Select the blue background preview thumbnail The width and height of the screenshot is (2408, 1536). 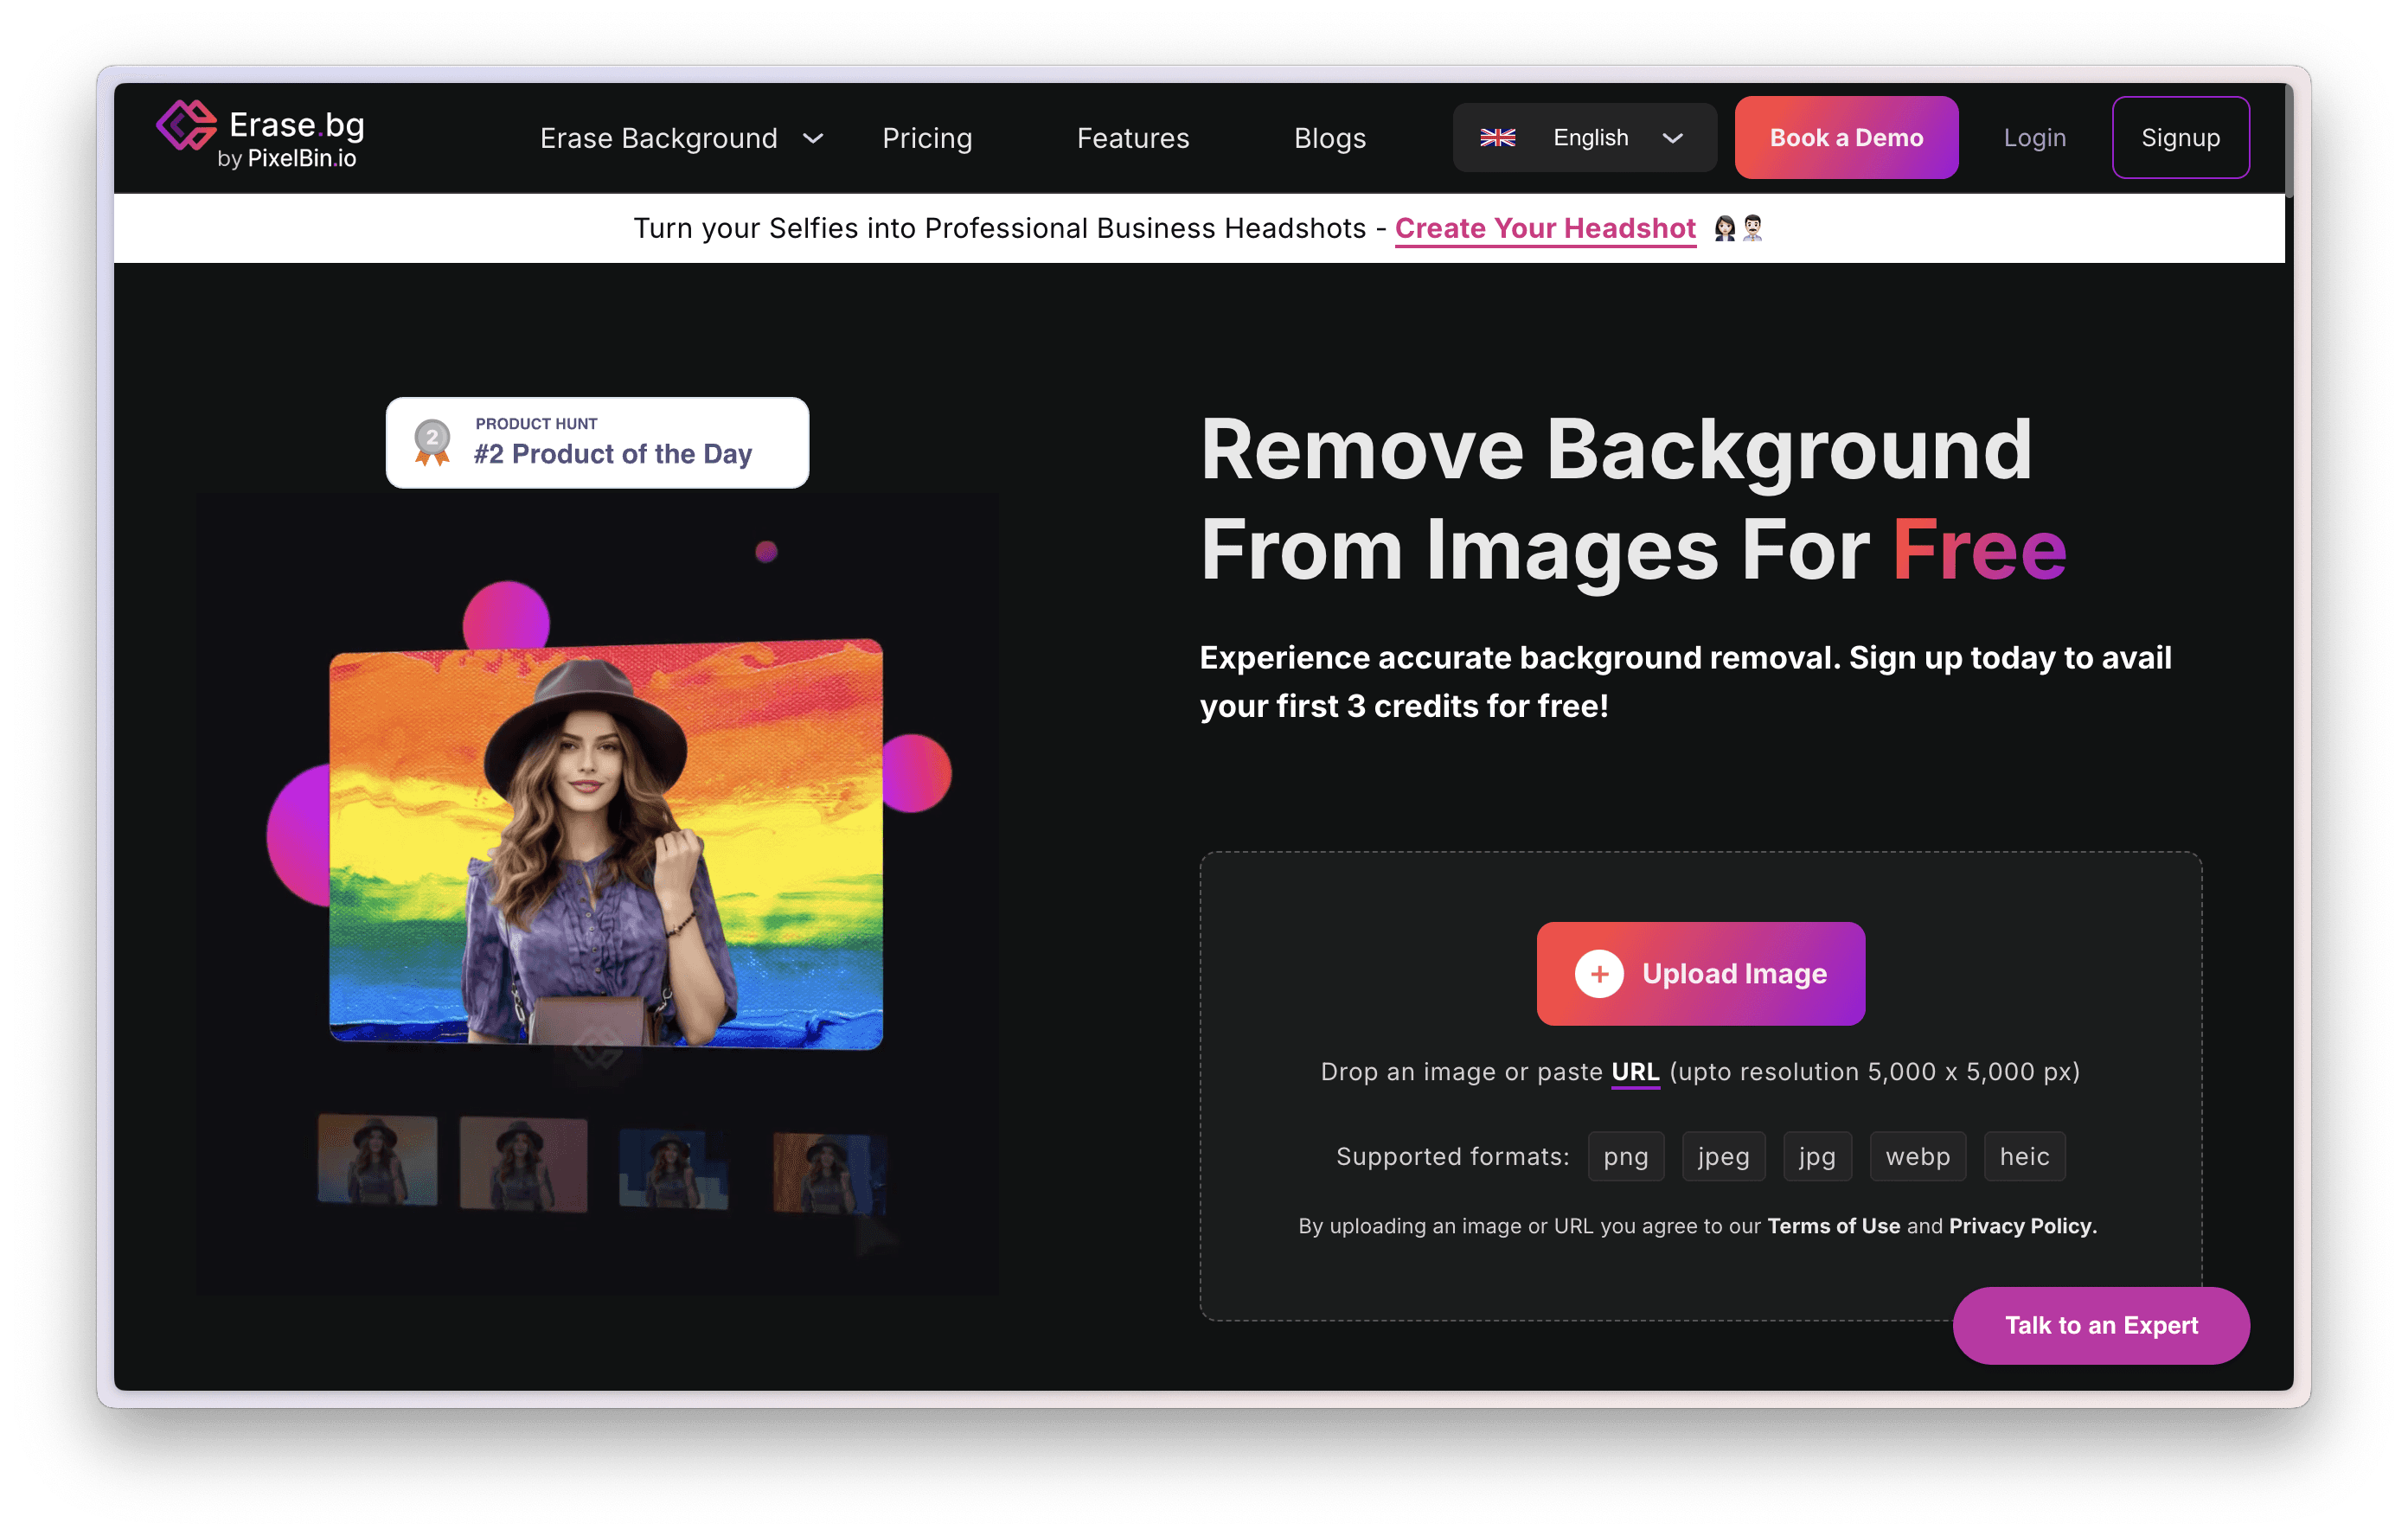coord(673,1168)
